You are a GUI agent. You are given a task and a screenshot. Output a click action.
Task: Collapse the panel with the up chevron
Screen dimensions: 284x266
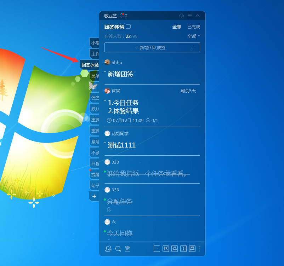(x=198, y=16)
